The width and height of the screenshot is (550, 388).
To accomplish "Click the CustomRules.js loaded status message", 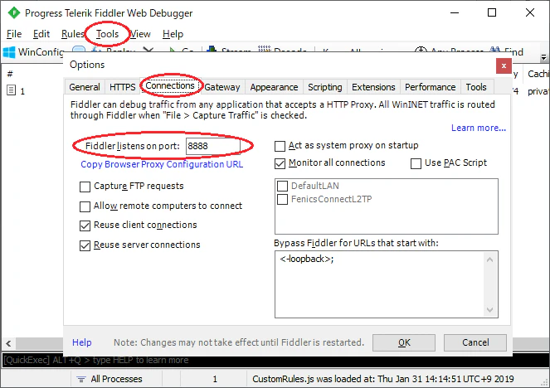I will click(x=383, y=379).
